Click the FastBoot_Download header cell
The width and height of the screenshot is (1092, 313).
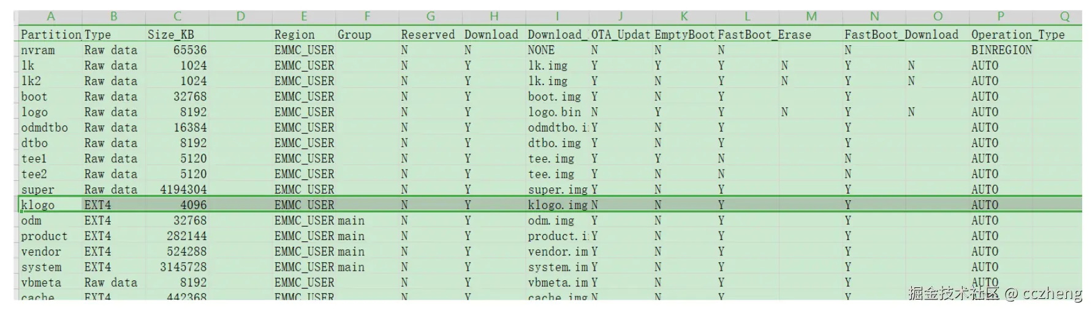click(x=901, y=34)
